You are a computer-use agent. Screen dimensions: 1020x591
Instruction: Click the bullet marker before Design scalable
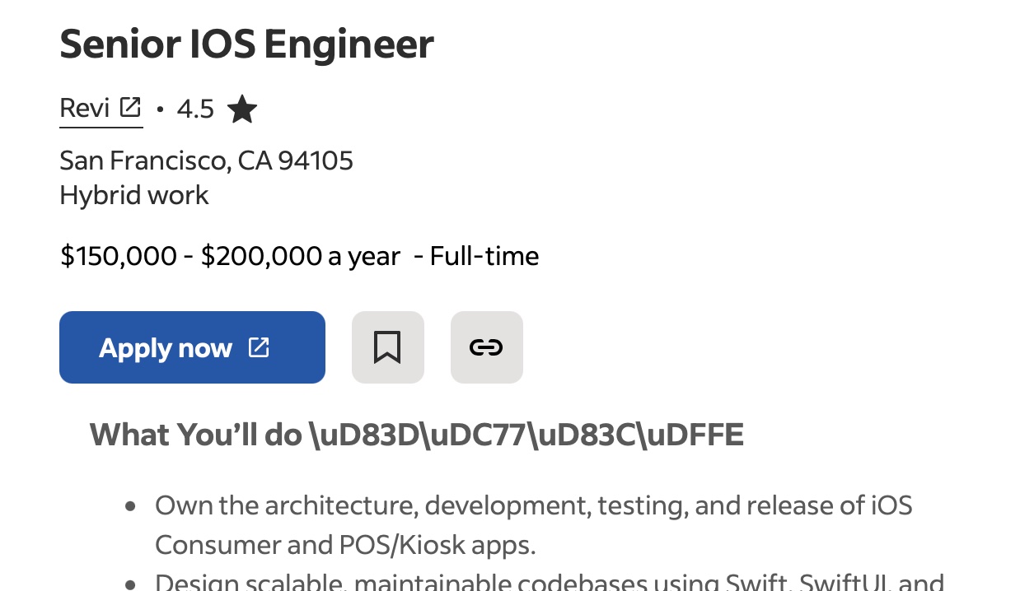[130, 584]
